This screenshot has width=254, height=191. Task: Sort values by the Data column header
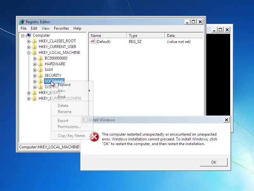point(184,35)
